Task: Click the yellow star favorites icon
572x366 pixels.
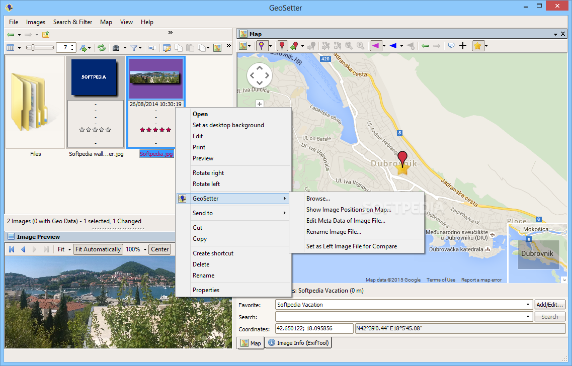Action: (x=477, y=46)
